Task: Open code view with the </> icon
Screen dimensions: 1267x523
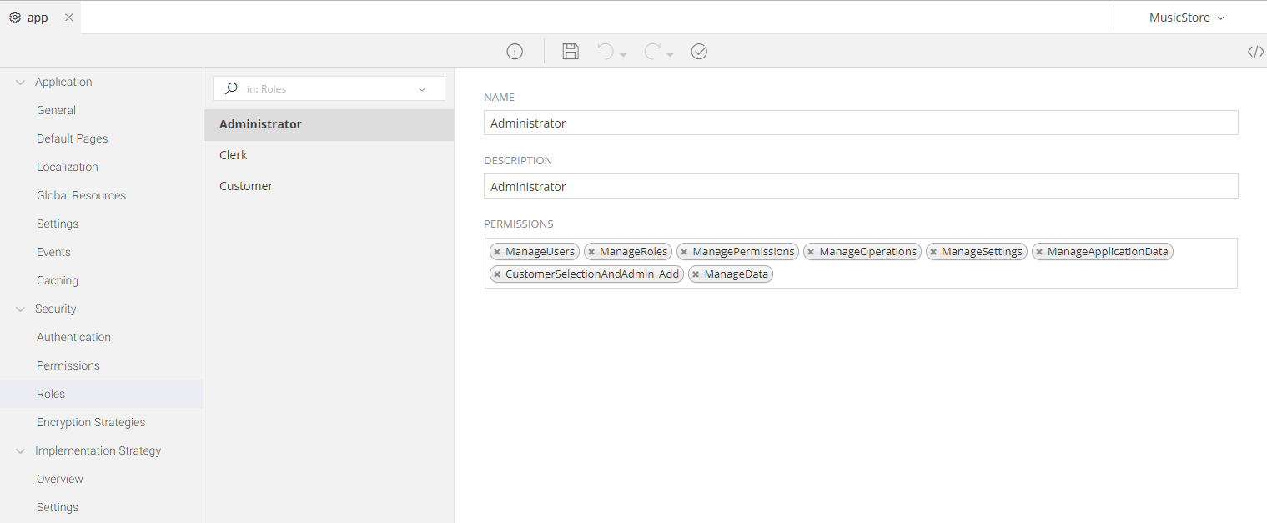Action: coord(1255,52)
